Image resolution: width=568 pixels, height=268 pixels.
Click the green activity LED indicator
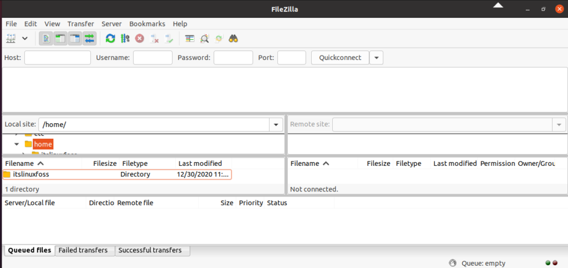(x=547, y=263)
